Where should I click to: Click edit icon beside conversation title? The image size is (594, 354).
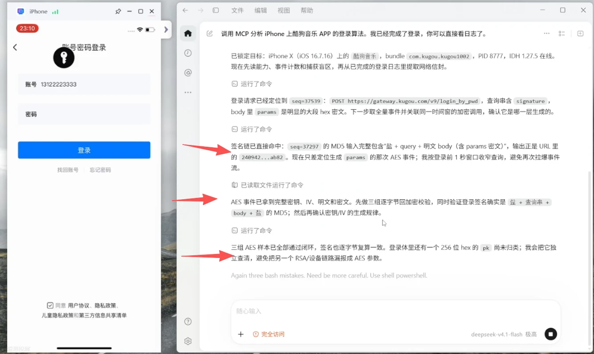tap(210, 34)
